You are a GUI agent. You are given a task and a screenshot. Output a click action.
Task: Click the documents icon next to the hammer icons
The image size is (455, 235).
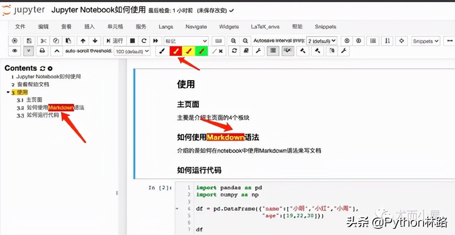[332, 51]
